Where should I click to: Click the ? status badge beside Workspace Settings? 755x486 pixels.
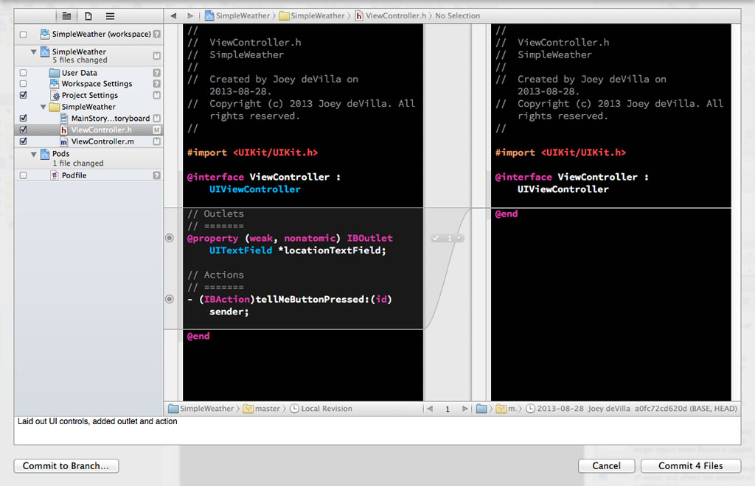156,84
